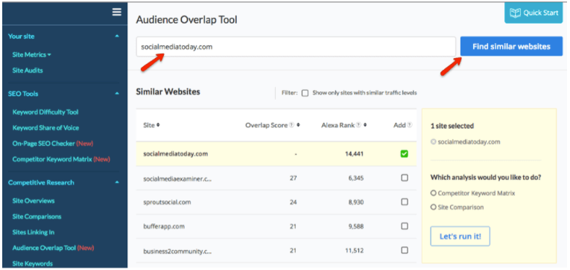Click the Add column help icon
This screenshot has width=570, height=270.
(410, 125)
